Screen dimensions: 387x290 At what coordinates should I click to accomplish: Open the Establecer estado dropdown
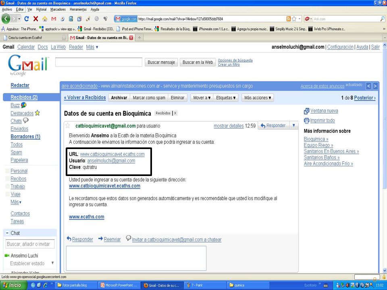(52, 263)
